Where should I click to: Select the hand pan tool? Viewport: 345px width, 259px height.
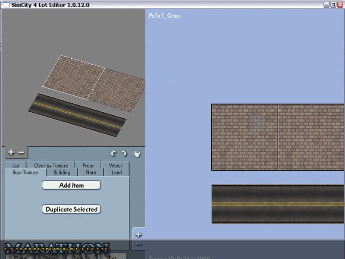[x=137, y=154]
